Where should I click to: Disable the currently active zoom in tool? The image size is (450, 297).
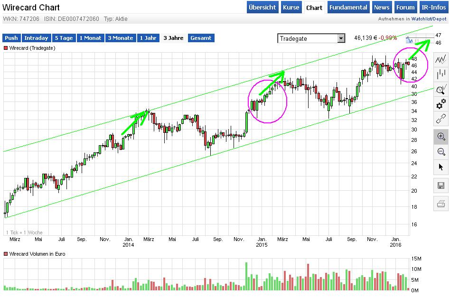pos(441,137)
